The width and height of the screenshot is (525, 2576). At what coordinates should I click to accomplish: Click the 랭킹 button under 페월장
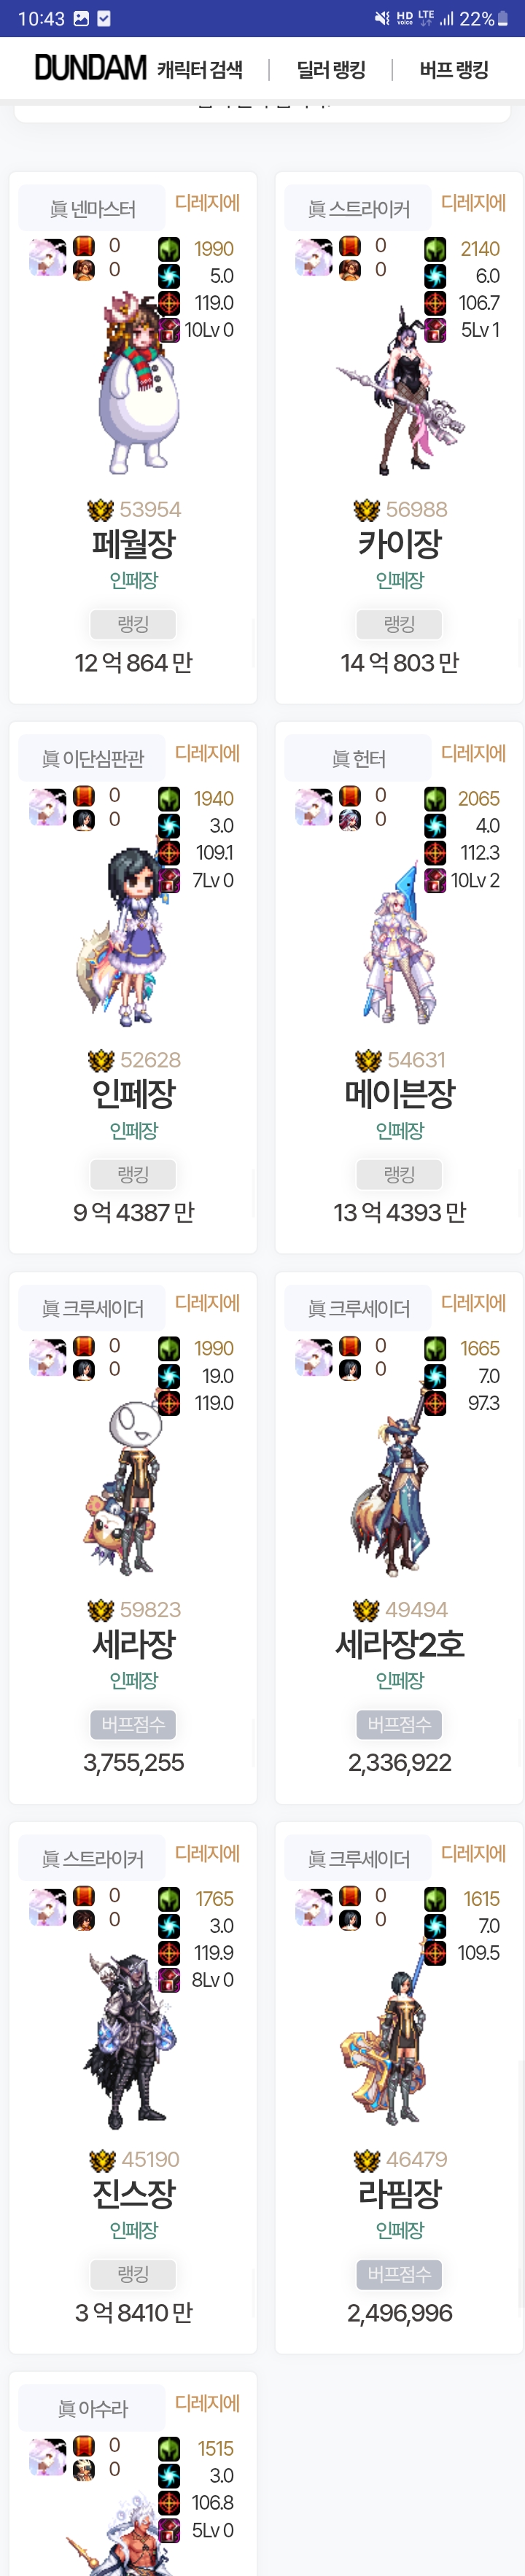click(x=133, y=624)
